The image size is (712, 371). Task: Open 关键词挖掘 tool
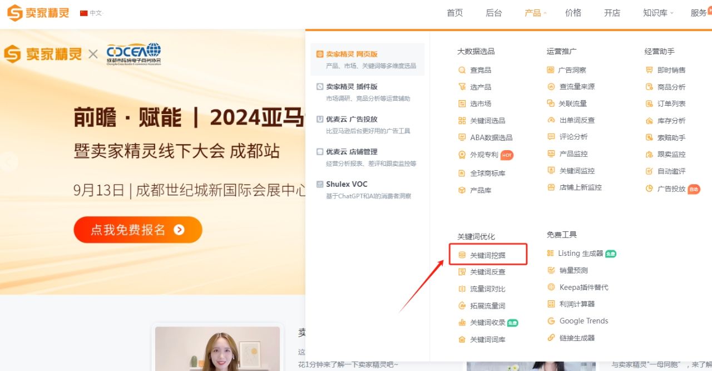488,255
